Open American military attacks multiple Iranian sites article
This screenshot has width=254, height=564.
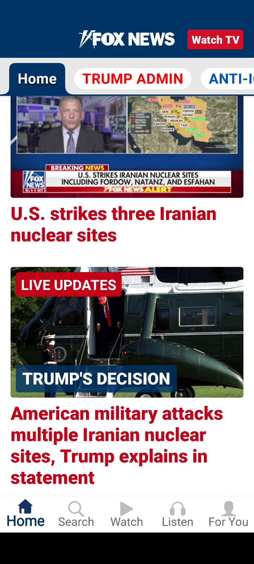coord(117,446)
